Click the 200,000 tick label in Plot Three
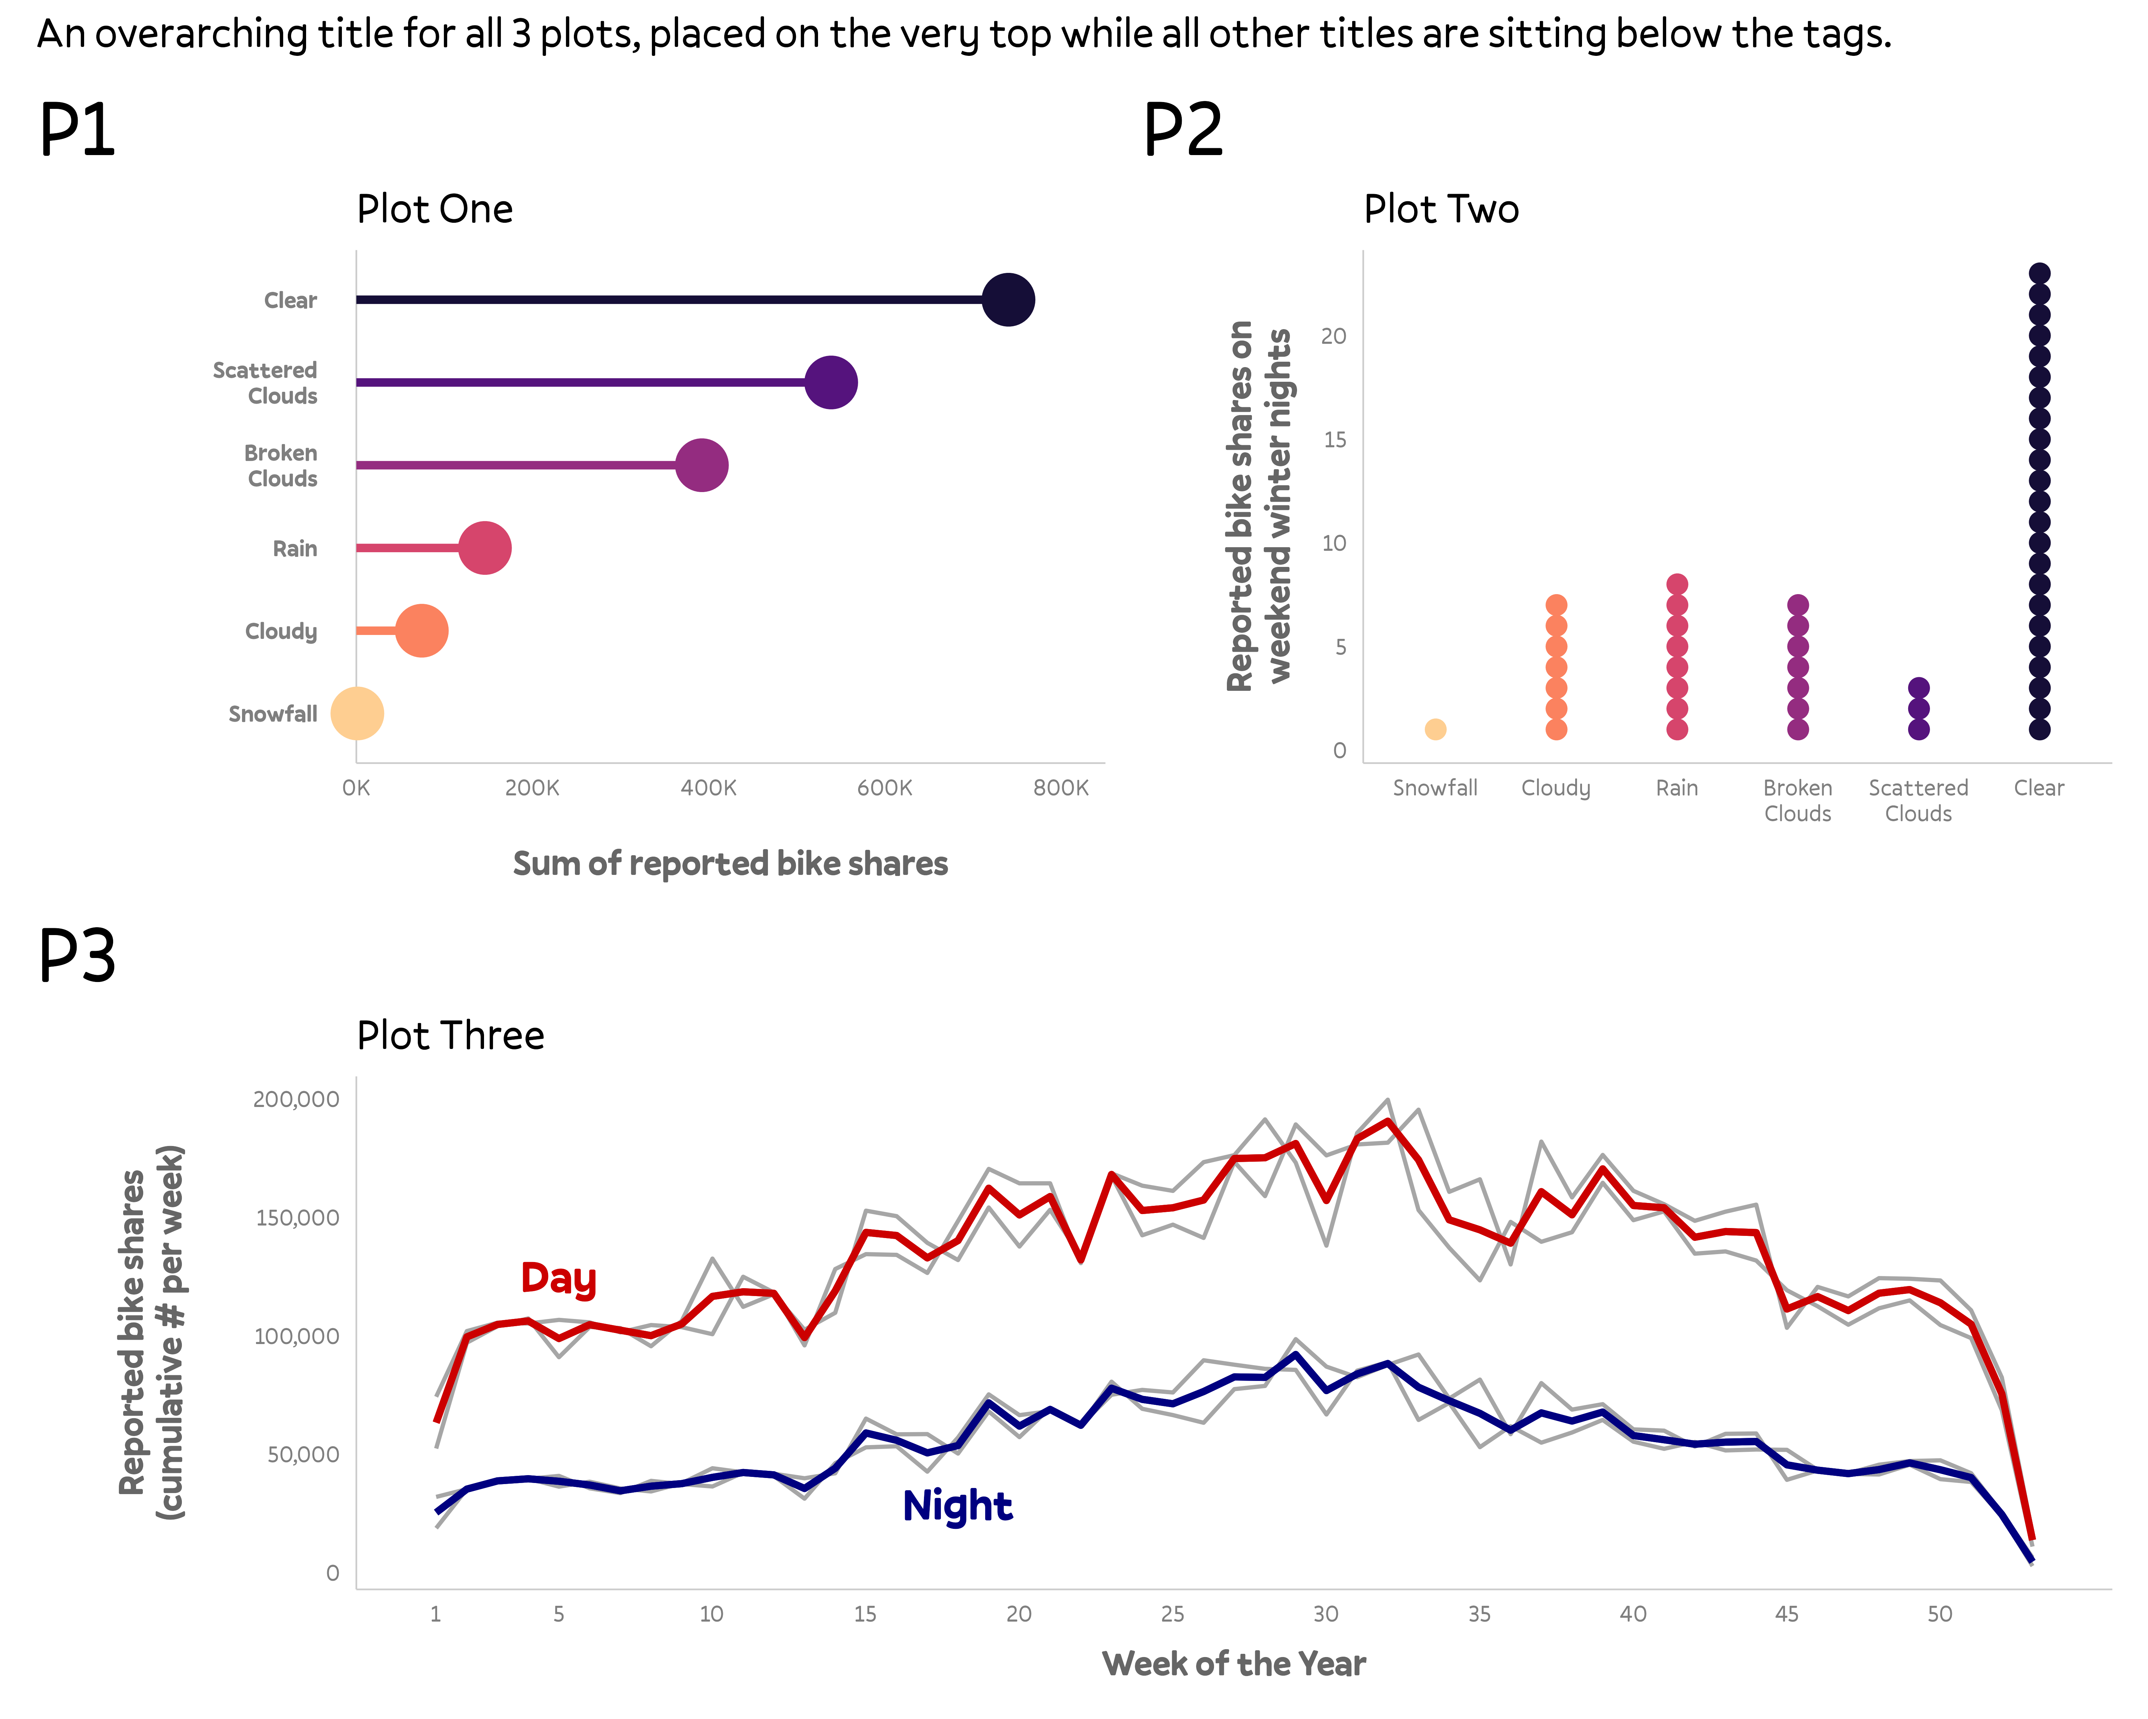This screenshot has height=1719, width=2148. coord(296,1099)
